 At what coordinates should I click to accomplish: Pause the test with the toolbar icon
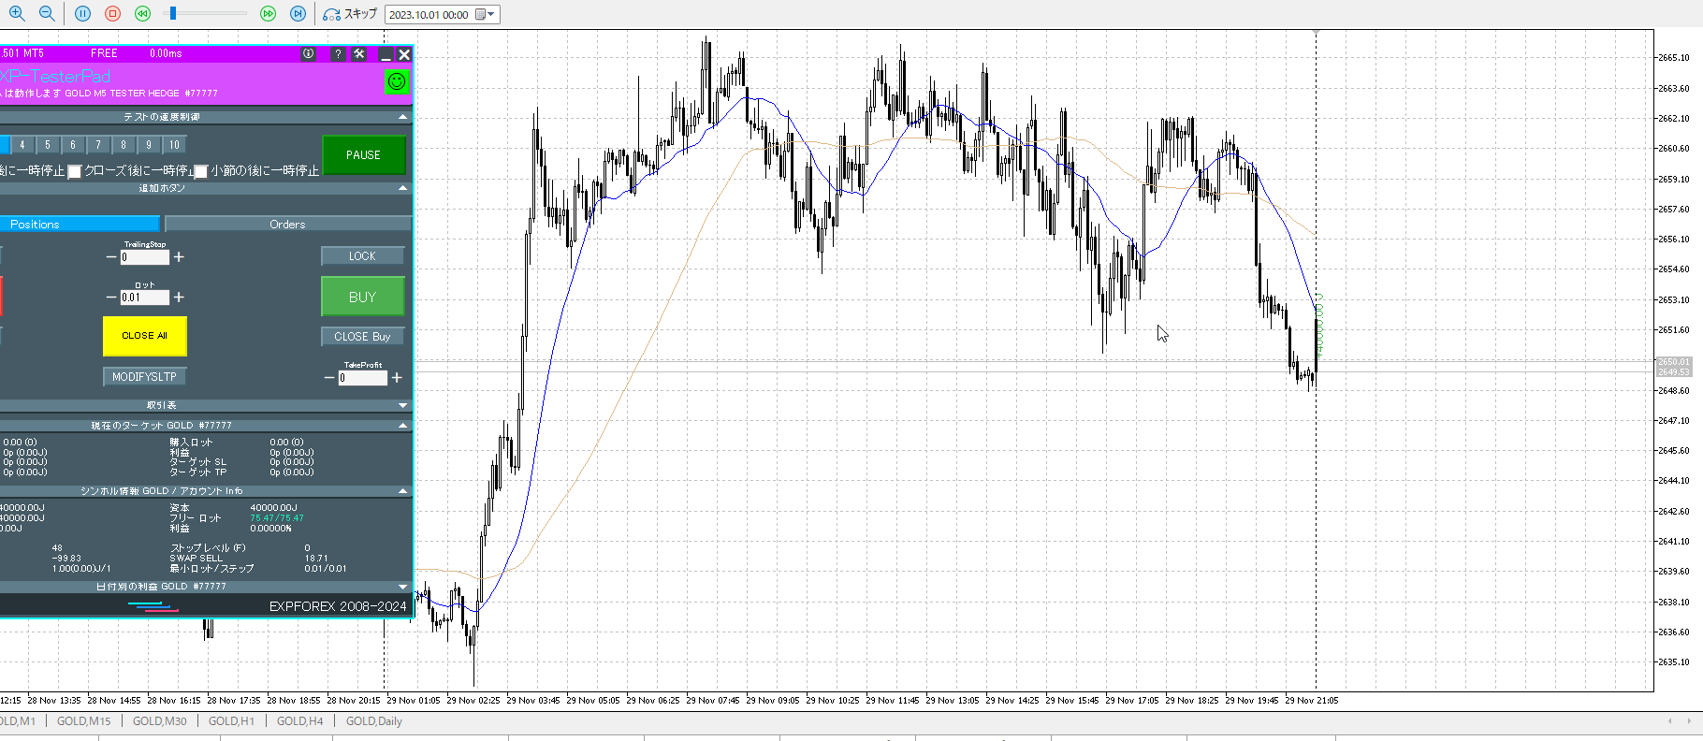click(x=82, y=14)
